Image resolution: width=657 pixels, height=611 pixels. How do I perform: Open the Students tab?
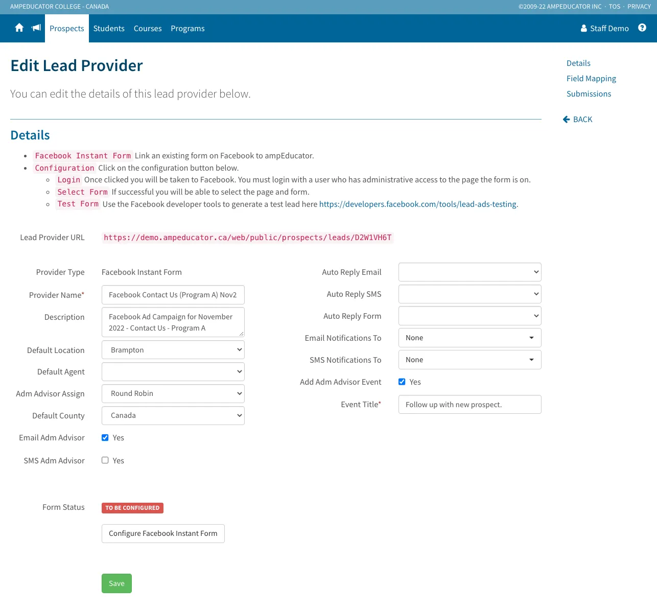tap(109, 29)
